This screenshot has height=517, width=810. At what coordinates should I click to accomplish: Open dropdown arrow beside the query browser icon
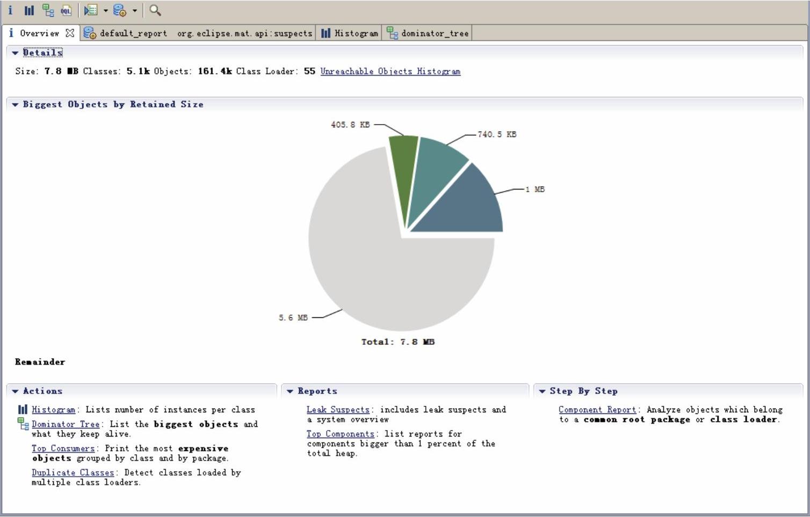point(134,10)
